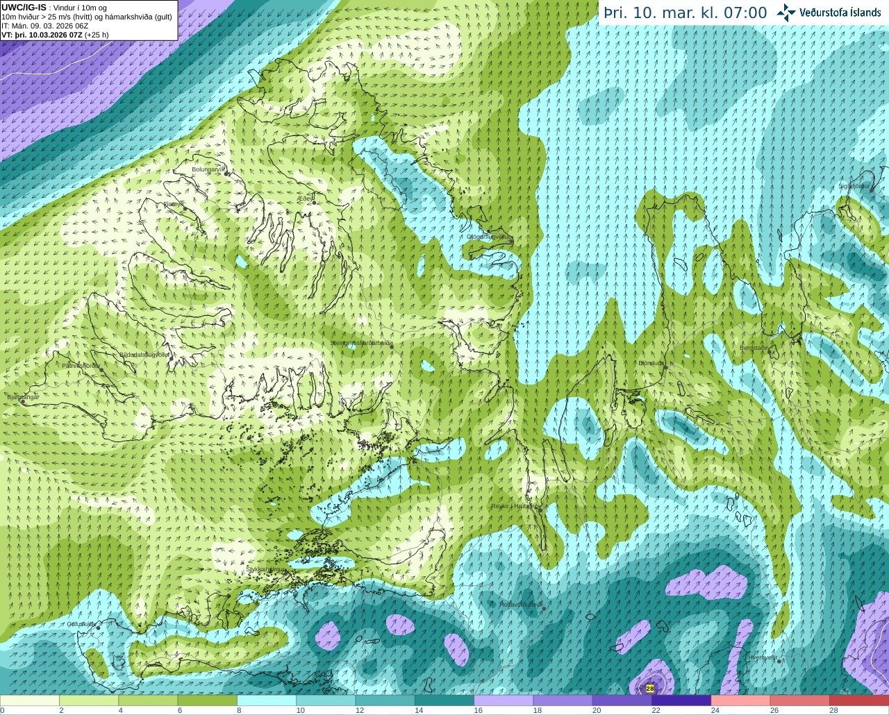Click the Siglufjörður station label

click(x=854, y=186)
